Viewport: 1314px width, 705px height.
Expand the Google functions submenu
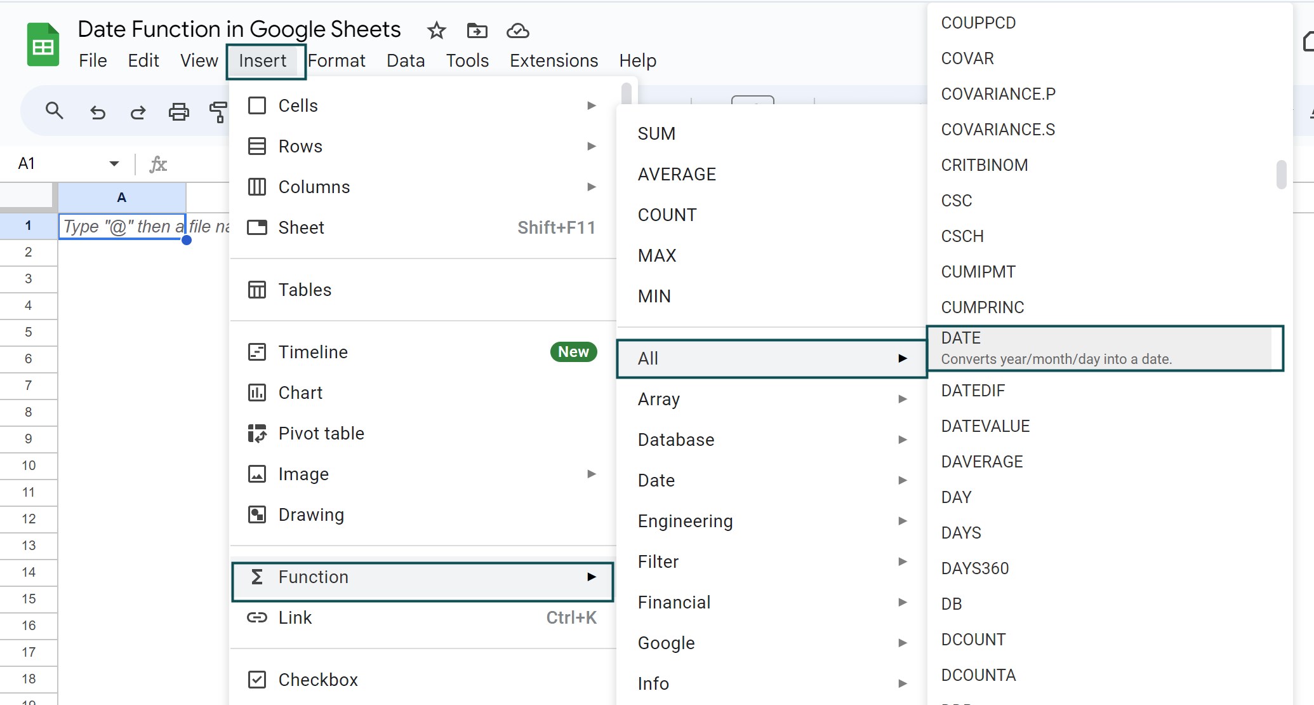(772, 643)
